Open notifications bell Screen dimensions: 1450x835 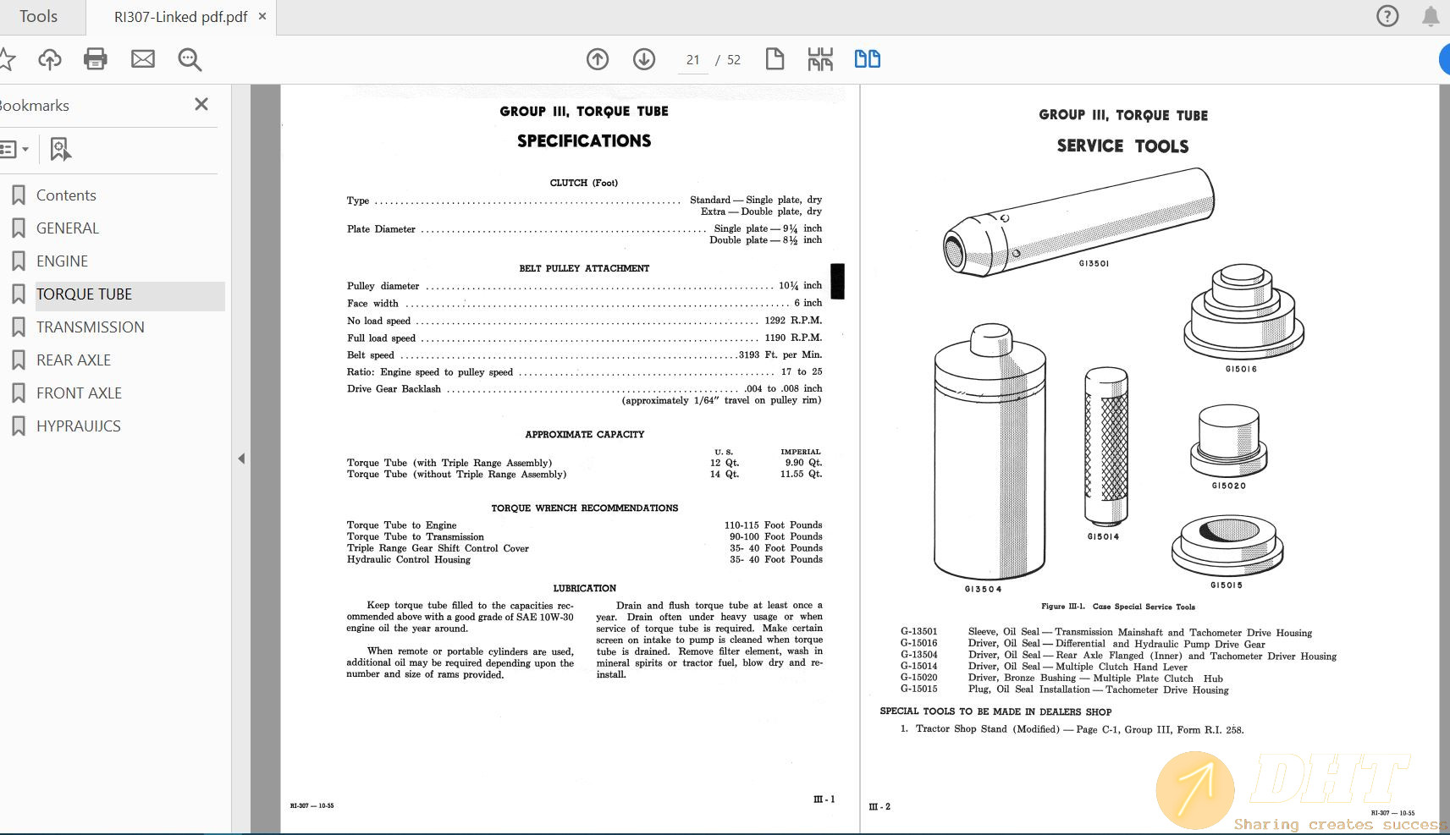[1431, 16]
